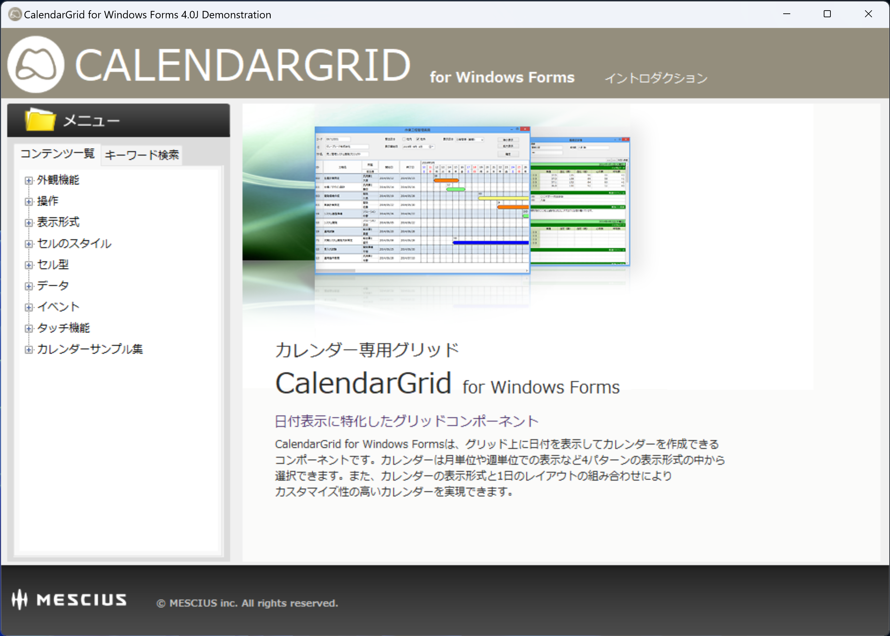The width and height of the screenshot is (890, 636).
Task: Select the 外観機能 tree label
Action: click(58, 180)
